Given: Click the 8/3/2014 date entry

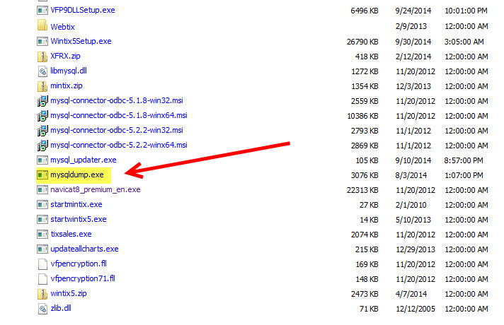Looking at the screenshot, I should pos(411,175).
